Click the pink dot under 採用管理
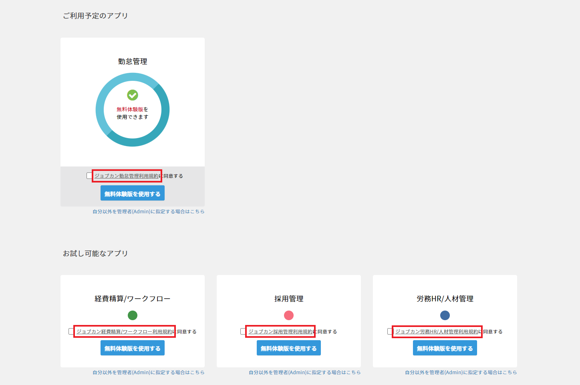Image resolution: width=580 pixels, height=385 pixels. coord(289,315)
